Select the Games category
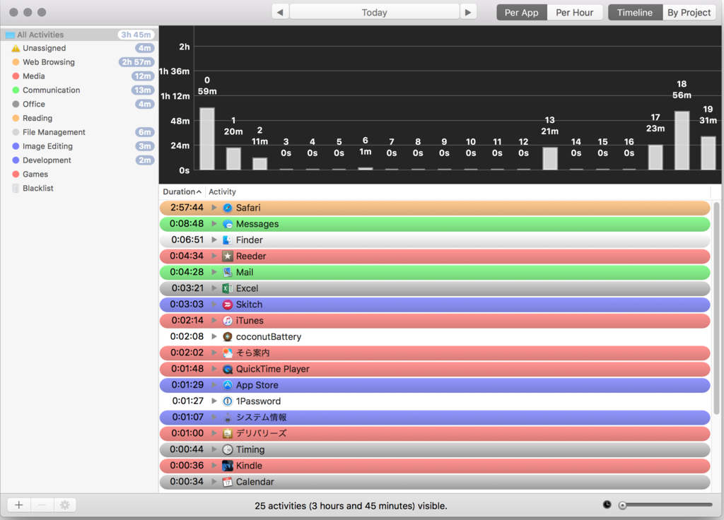724x520 pixels. [x=79, y=175]
